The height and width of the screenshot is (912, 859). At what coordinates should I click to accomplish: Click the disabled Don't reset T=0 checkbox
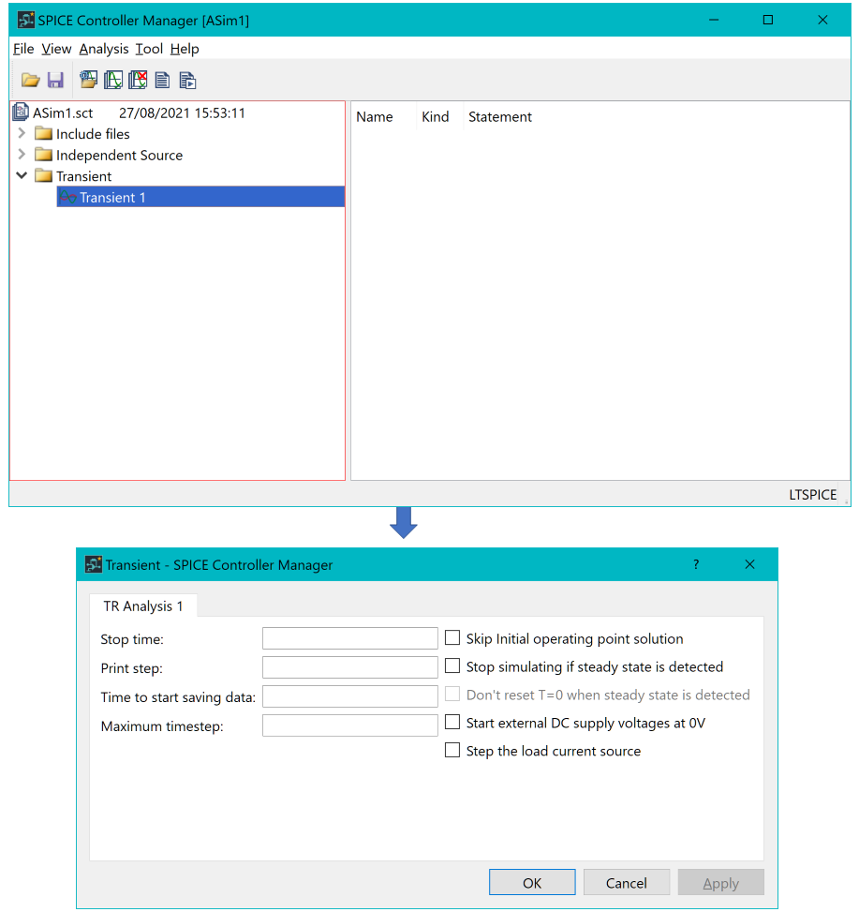click(x=452, y=694)
